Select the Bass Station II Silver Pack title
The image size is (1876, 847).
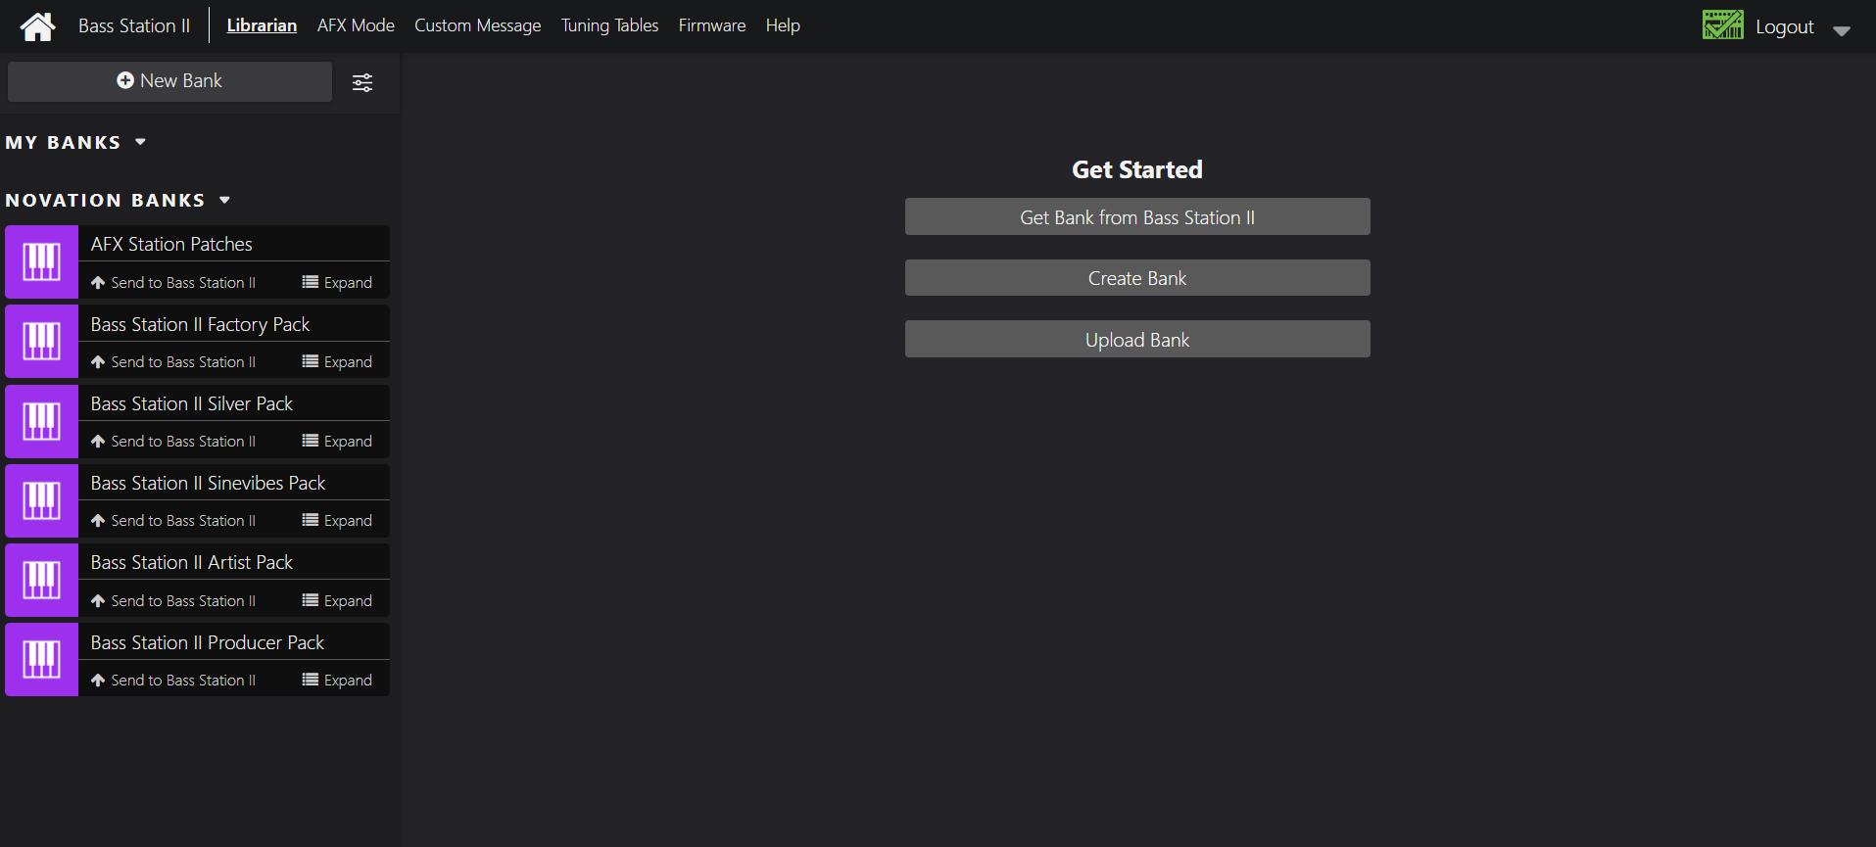coord(192,403)
